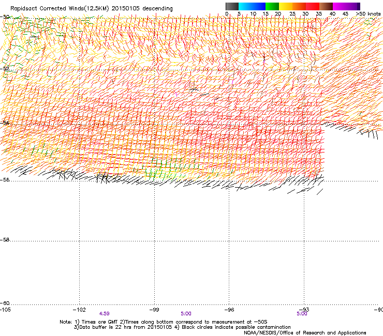Click the chart title 'Rapidsact Corrected Winds(12.5KM)'
Viewport: 383px width, 336px height.
pyautogui.click(x=60, y=9)
